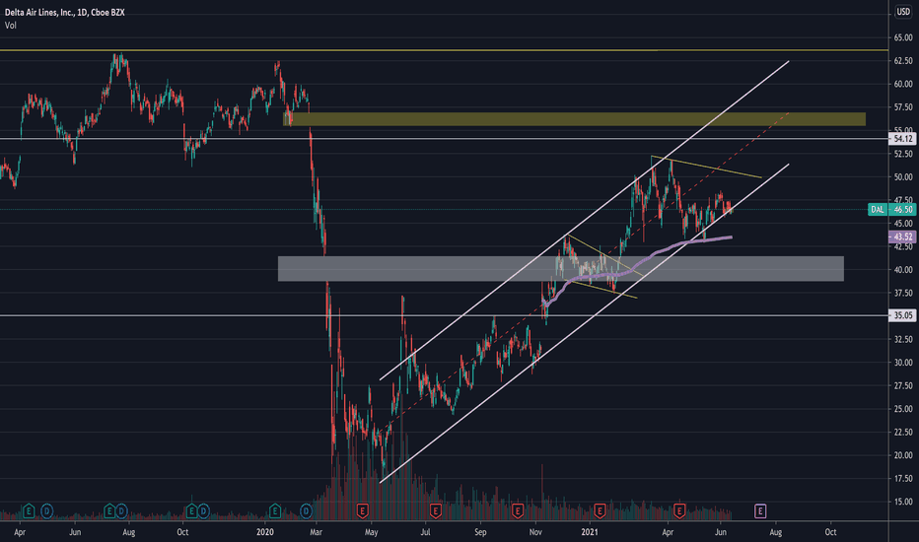The image size is (919, 542).
Task: Click the 20.00 price scale label
Action: (903, 455)
